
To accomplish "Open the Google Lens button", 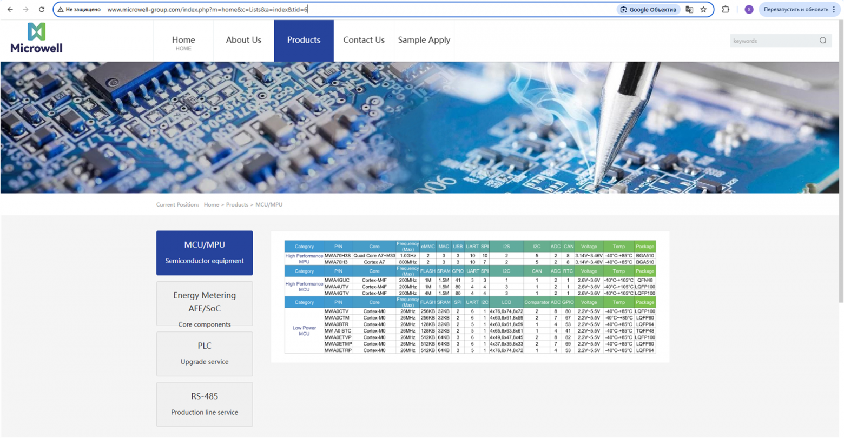I will [648, 9].
